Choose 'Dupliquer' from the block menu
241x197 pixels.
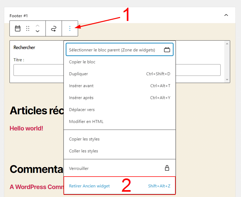pos(78,74)
